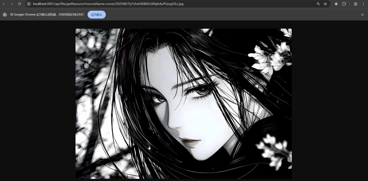Click the default-browser message text in infobar
The image size is (368, 181).
(47, 15)
